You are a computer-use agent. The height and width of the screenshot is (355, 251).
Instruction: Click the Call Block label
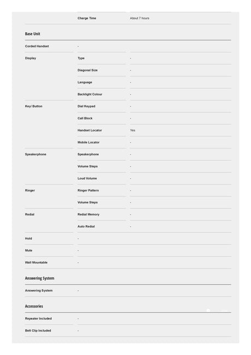point(85,118)
